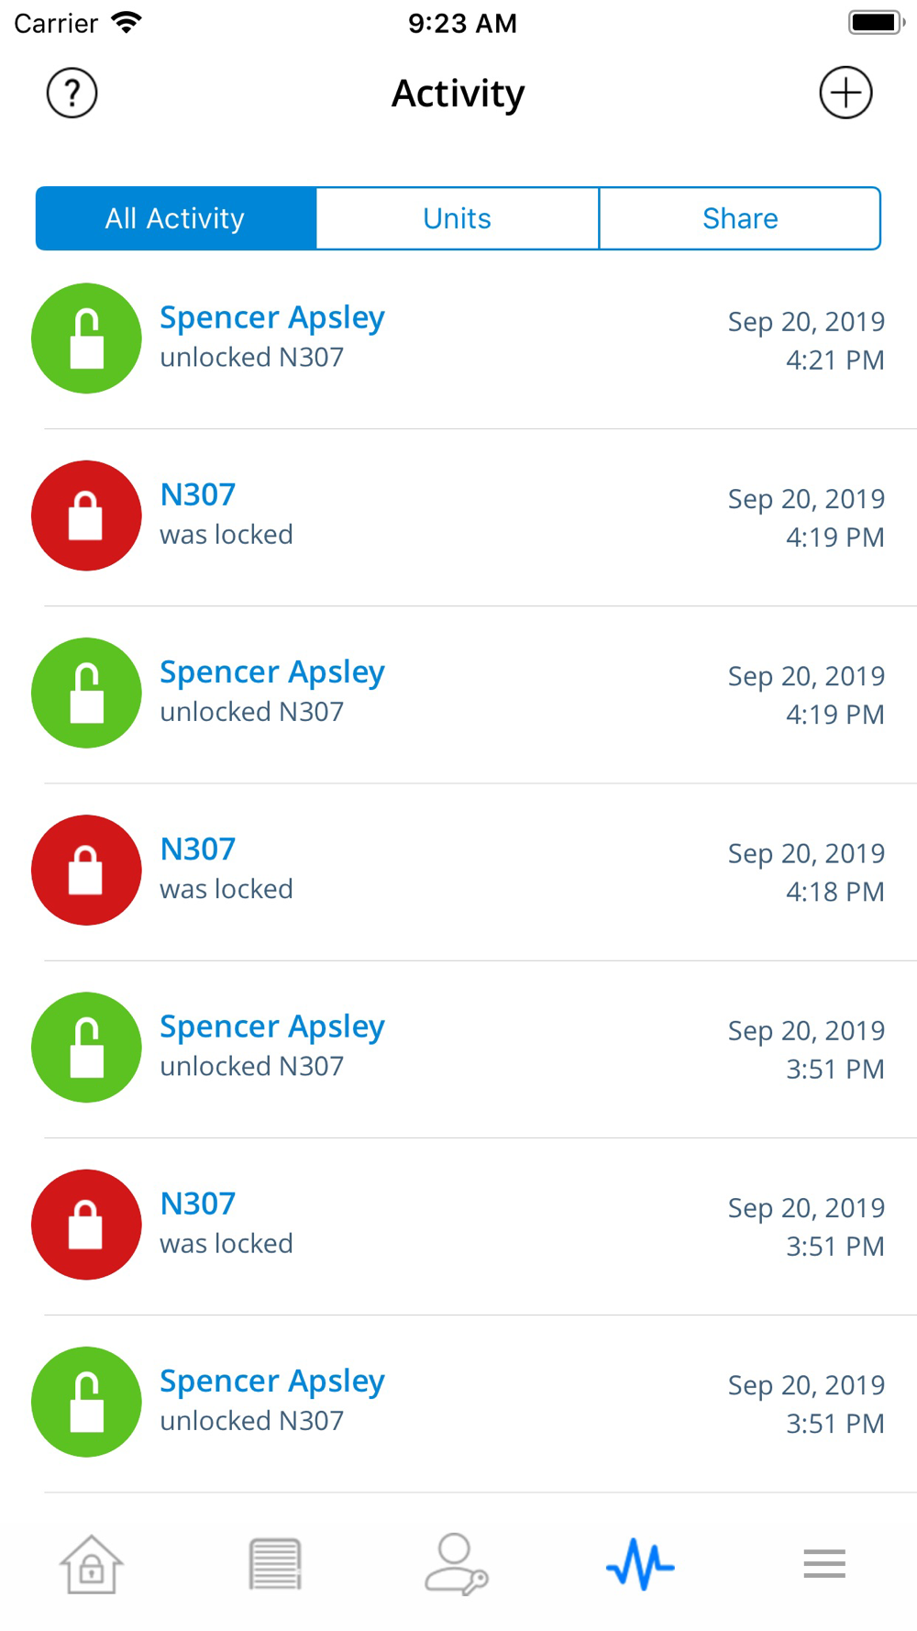Tap the plus add button
Image resolution: width=917 pixels, height=1631 pixels.
(x=845, y=93)
